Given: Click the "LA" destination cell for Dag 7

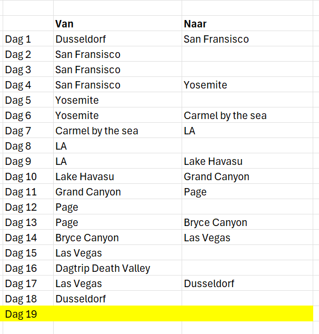Looking at the screenshot, I should [x=190, y=131].
